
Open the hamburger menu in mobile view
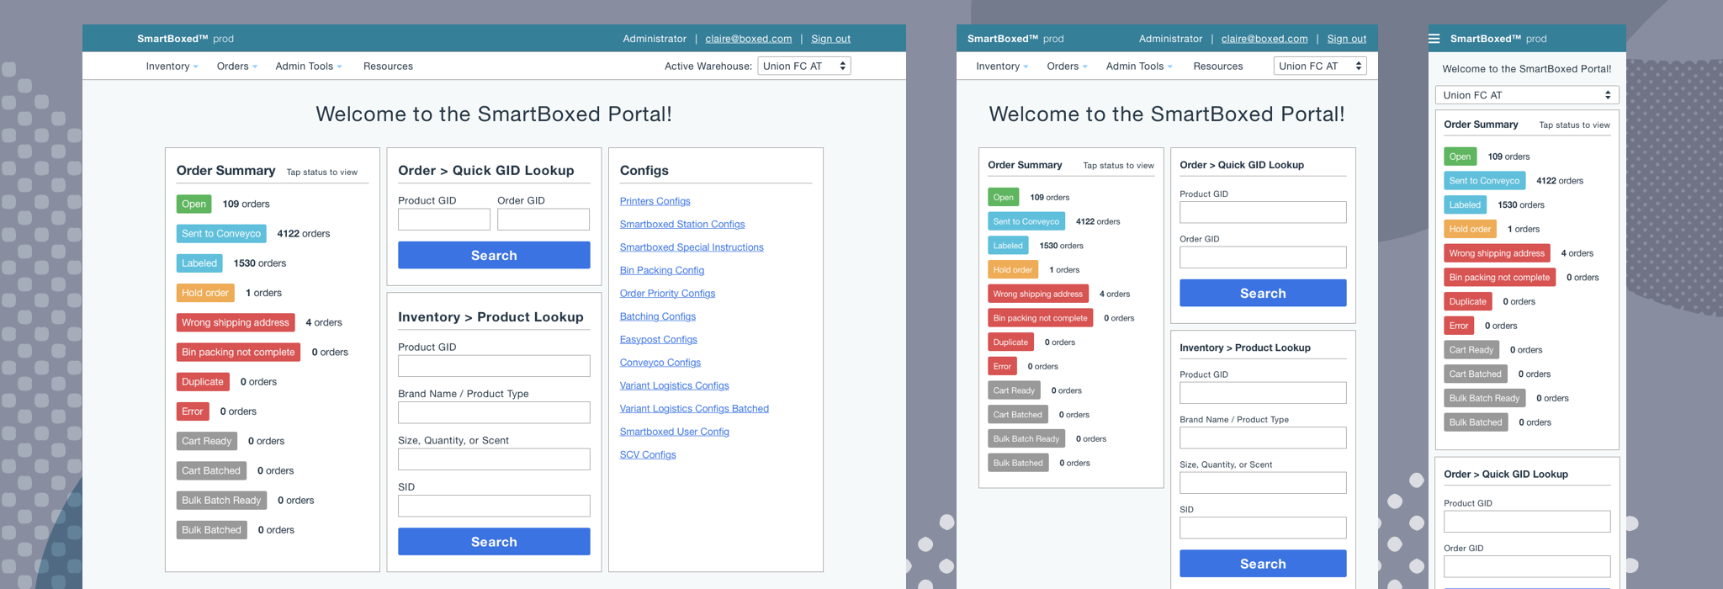(1434, 39)
